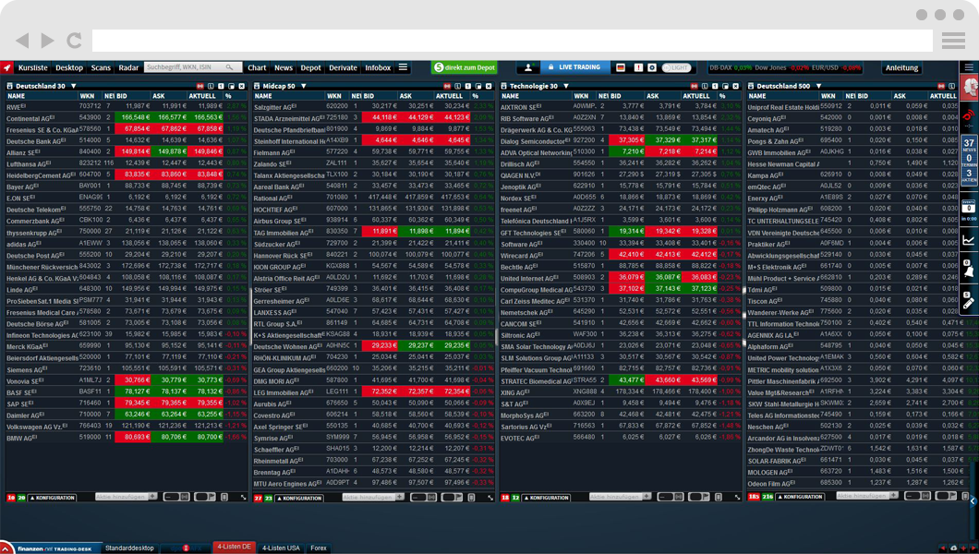Open the settings gear icon

click(652, 67)
